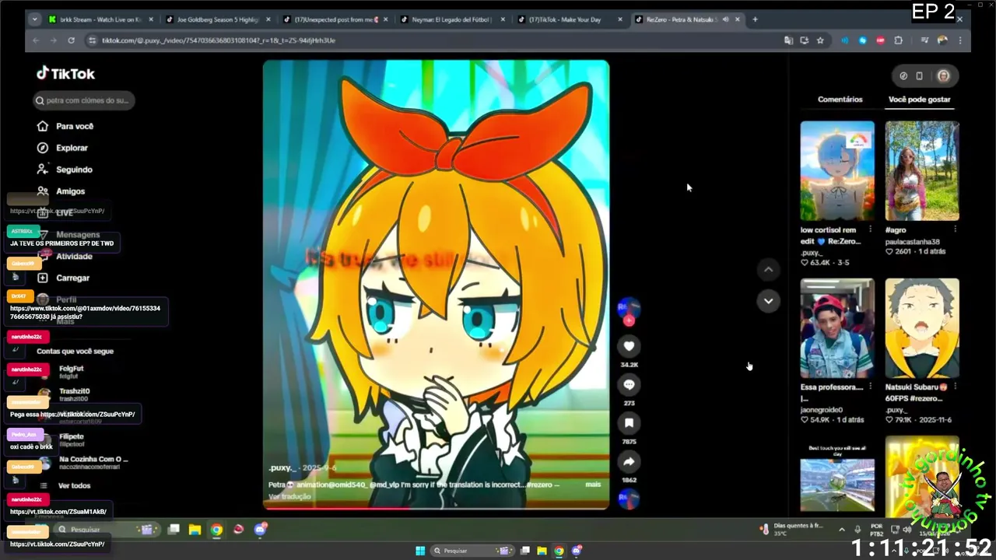Screen dimensions: 996x560
Task: Open the Windows Start button
Action: click(x=420, y=551)
